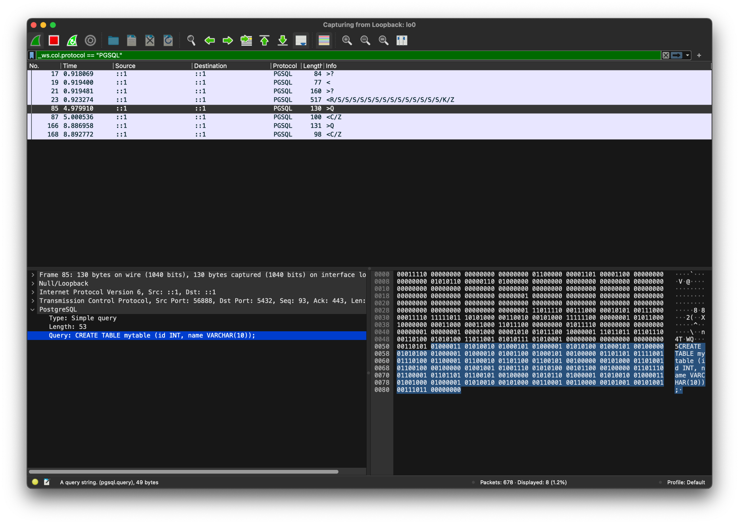739x524 pixels.
Task: Open capture options settings
Action: (91, 40)
